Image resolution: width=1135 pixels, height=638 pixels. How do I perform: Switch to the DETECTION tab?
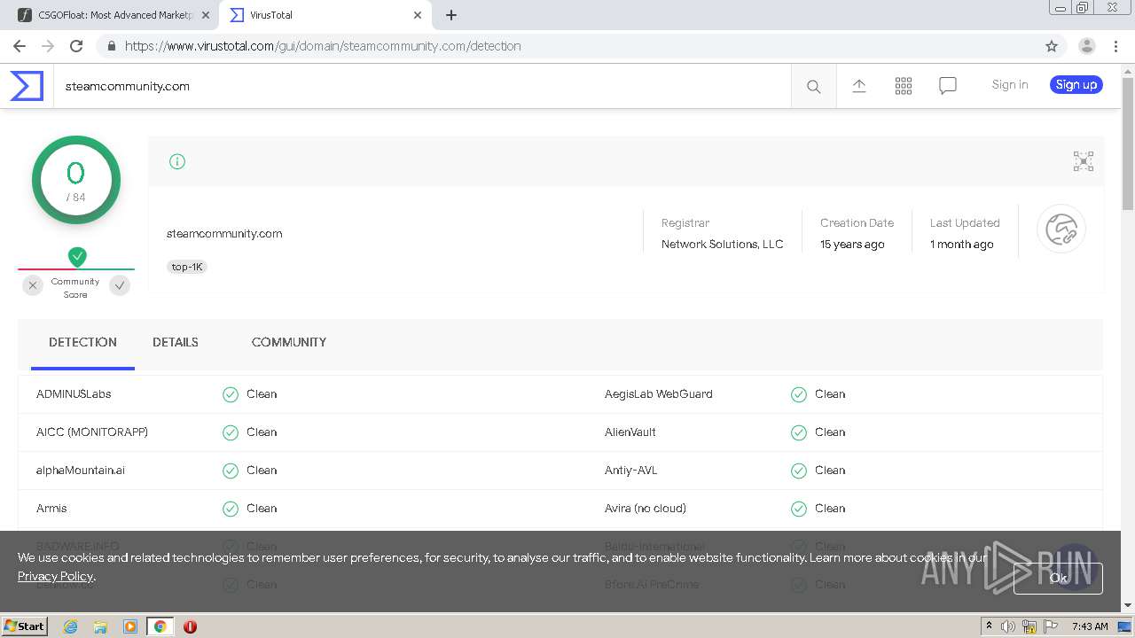pyautogui.click(x=82, y=342)
